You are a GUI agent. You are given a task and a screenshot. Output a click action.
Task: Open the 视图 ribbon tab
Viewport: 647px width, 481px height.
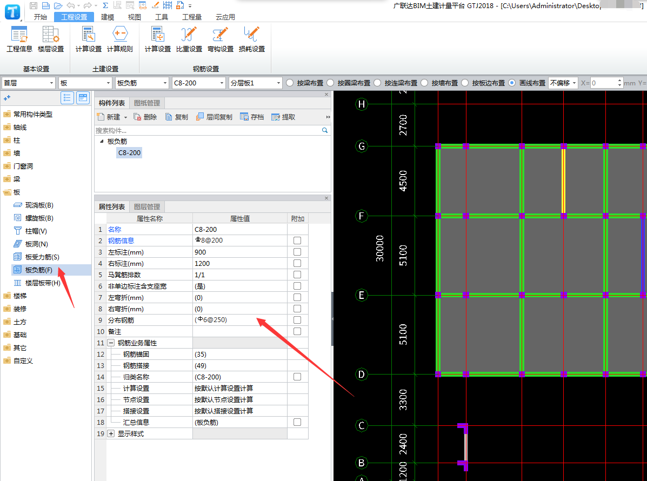coord(134,17)
